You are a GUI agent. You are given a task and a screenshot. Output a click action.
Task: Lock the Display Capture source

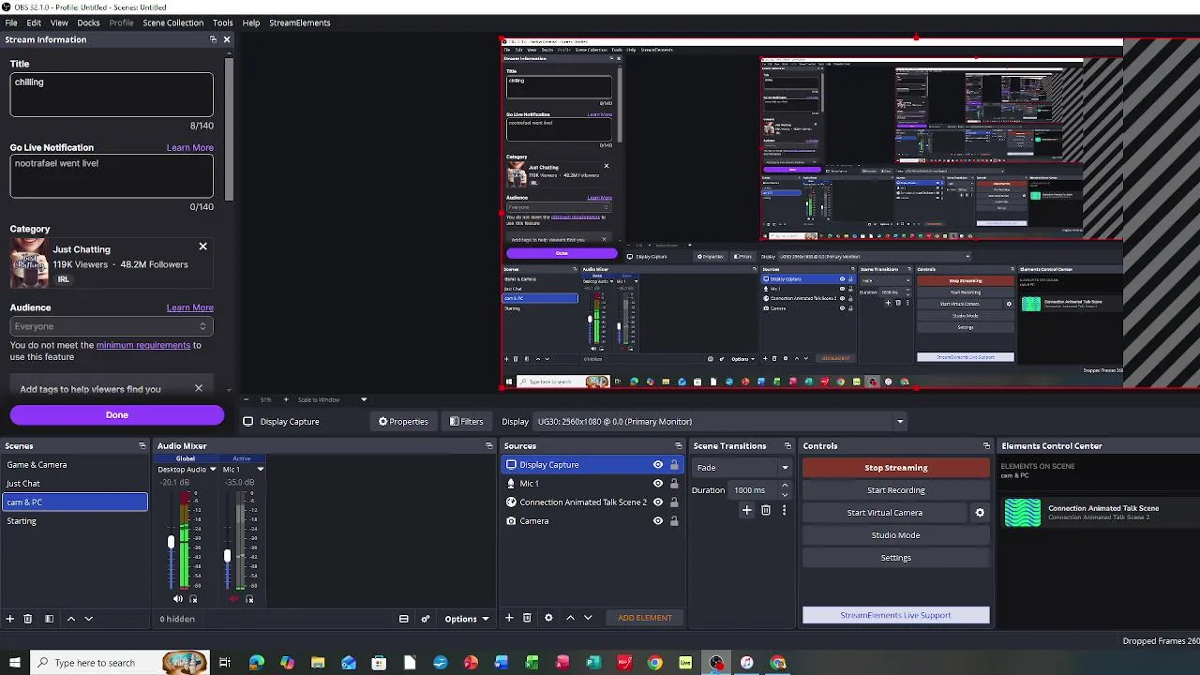(x=674, y=465)
